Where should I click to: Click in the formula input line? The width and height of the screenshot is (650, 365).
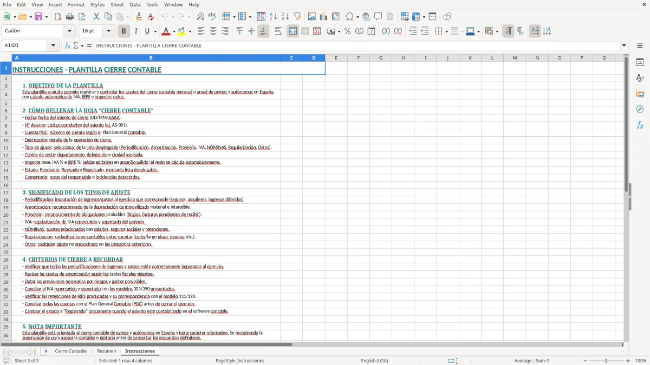[357, 45]
